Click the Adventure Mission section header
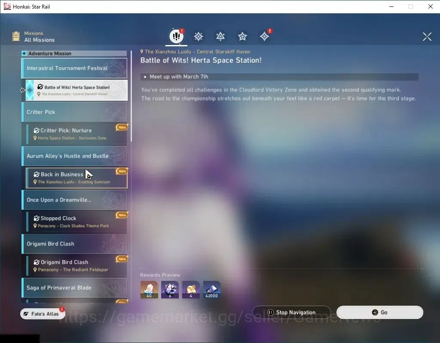The image size is (440, 343). coord(74,54)
